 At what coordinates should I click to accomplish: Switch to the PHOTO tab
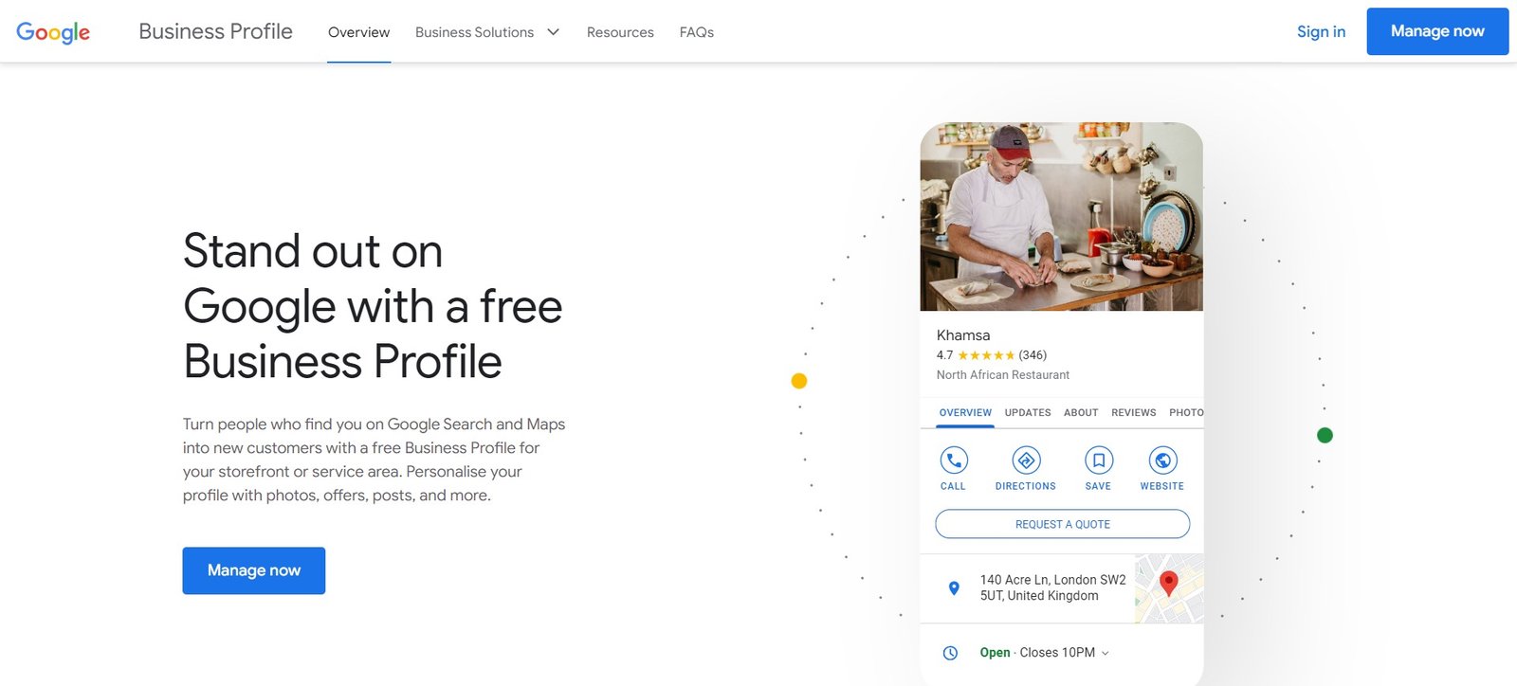pos(1186,413)
